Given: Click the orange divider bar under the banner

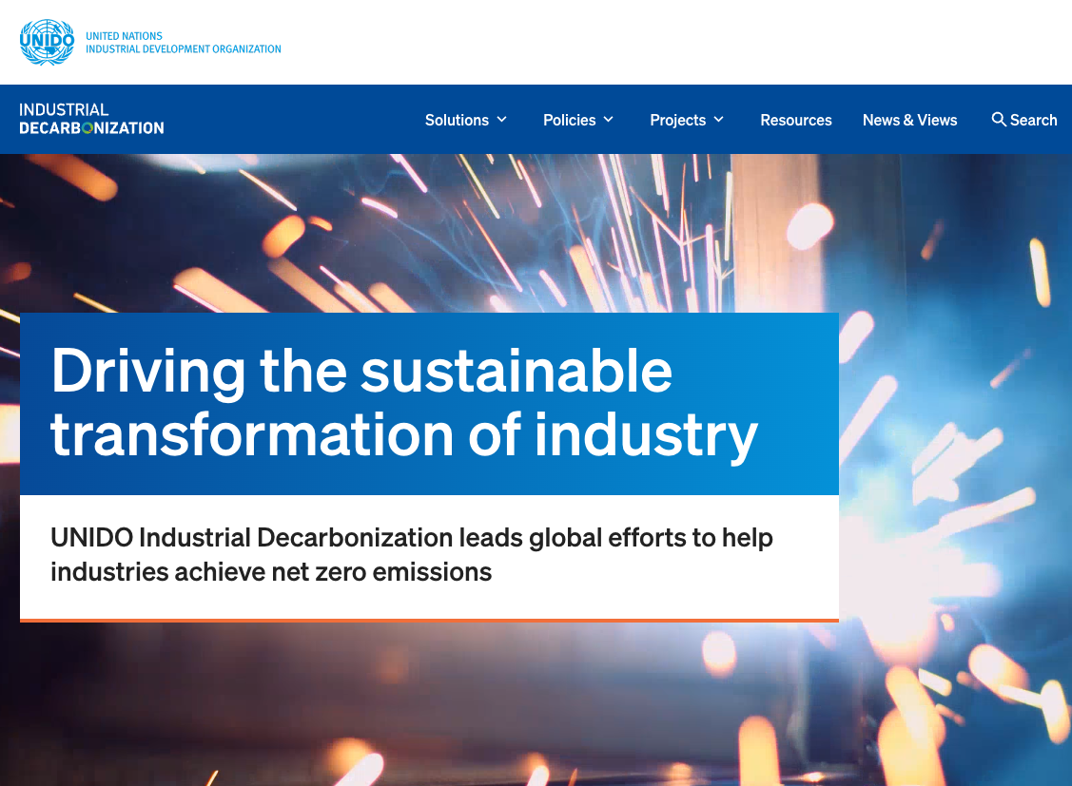Looking at the screenshot, I should coord(428,618).
